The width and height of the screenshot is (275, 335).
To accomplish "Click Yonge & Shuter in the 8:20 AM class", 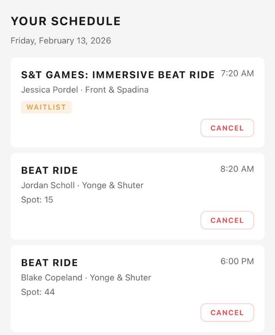I will click(x=113, y=185).
